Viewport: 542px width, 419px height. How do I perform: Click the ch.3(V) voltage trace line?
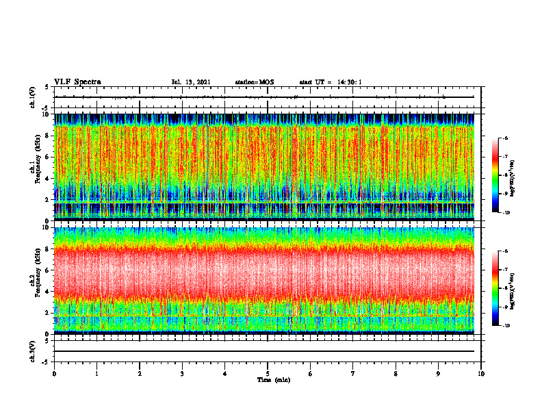pos(264,351)
